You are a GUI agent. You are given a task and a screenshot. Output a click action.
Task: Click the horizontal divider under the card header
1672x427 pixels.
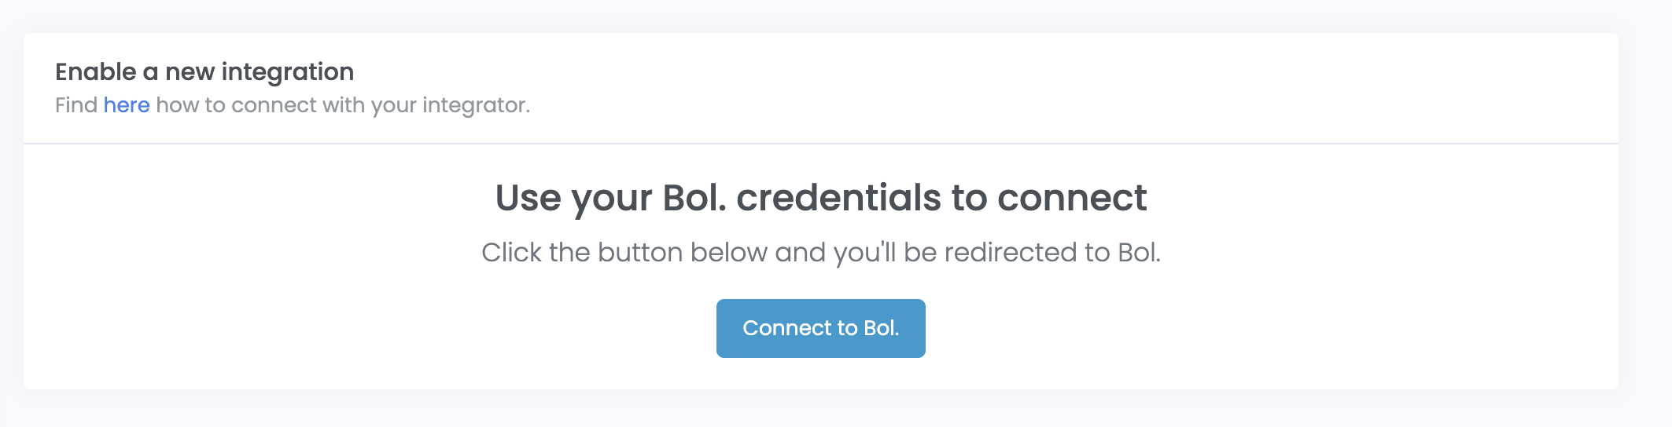coord(820,144)
